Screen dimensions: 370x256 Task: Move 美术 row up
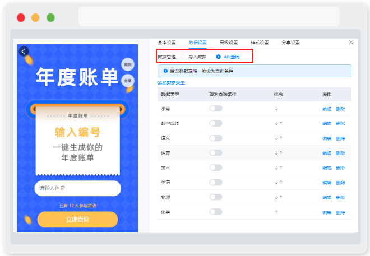(281, 167)
